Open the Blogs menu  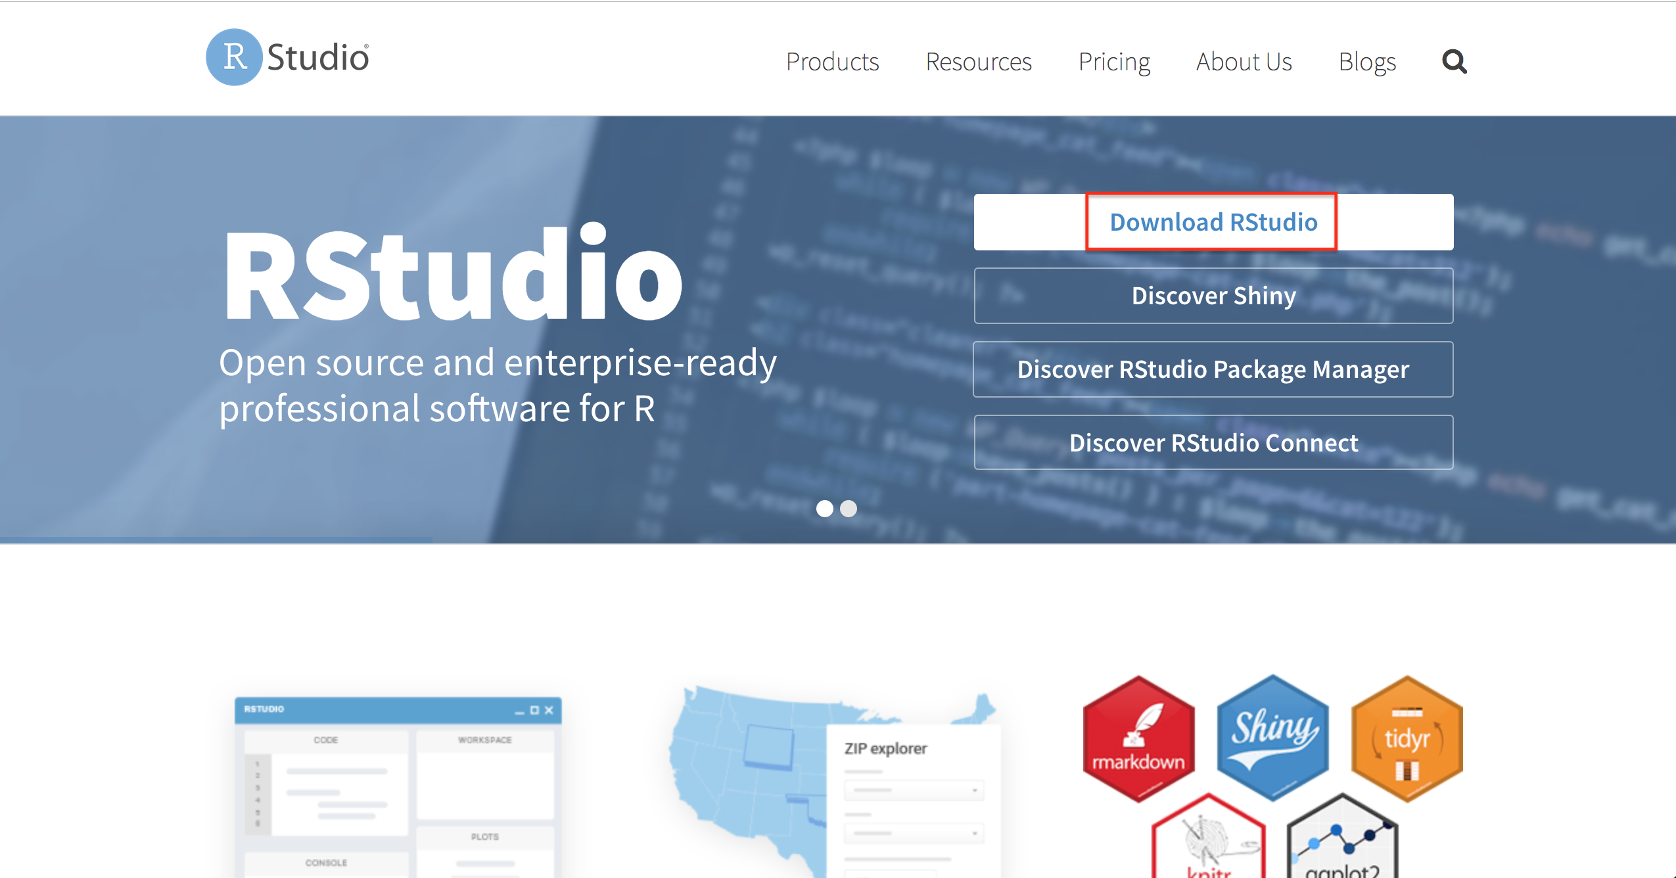(x=1367, y=62)
